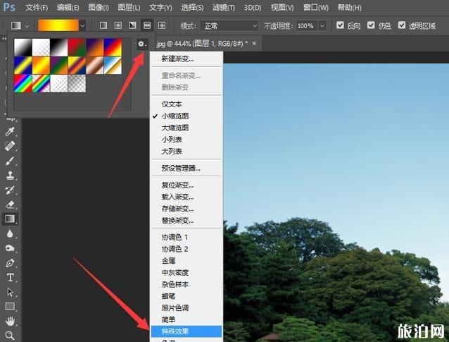449x342 pixels.
Task: Activate the Pen tool
Action: click(x=11, y=263)
